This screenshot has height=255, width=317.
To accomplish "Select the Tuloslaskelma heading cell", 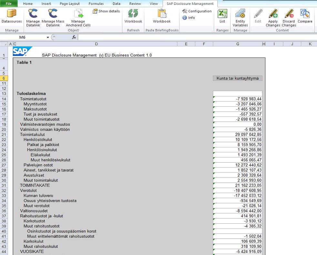I will 31,93.
